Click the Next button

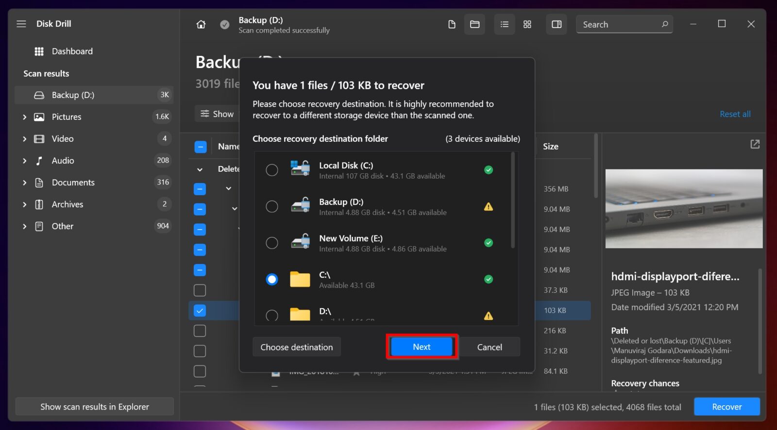422,347
